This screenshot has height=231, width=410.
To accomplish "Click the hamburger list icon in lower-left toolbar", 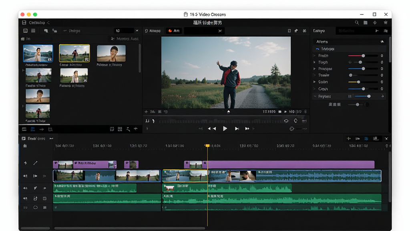I will click(x=24, y=129).
